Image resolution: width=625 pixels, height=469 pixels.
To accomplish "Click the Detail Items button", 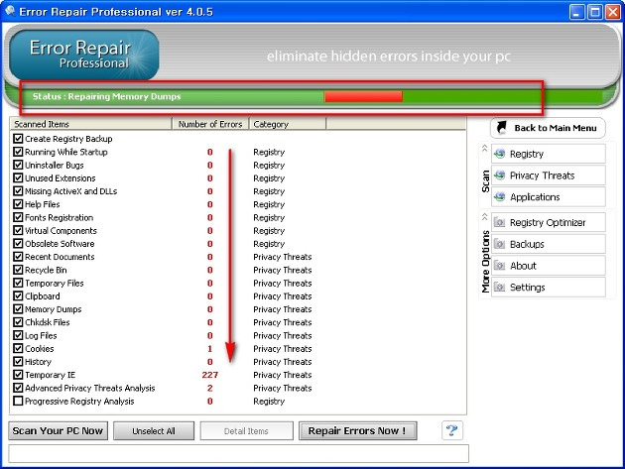I will tap(246, 430).
